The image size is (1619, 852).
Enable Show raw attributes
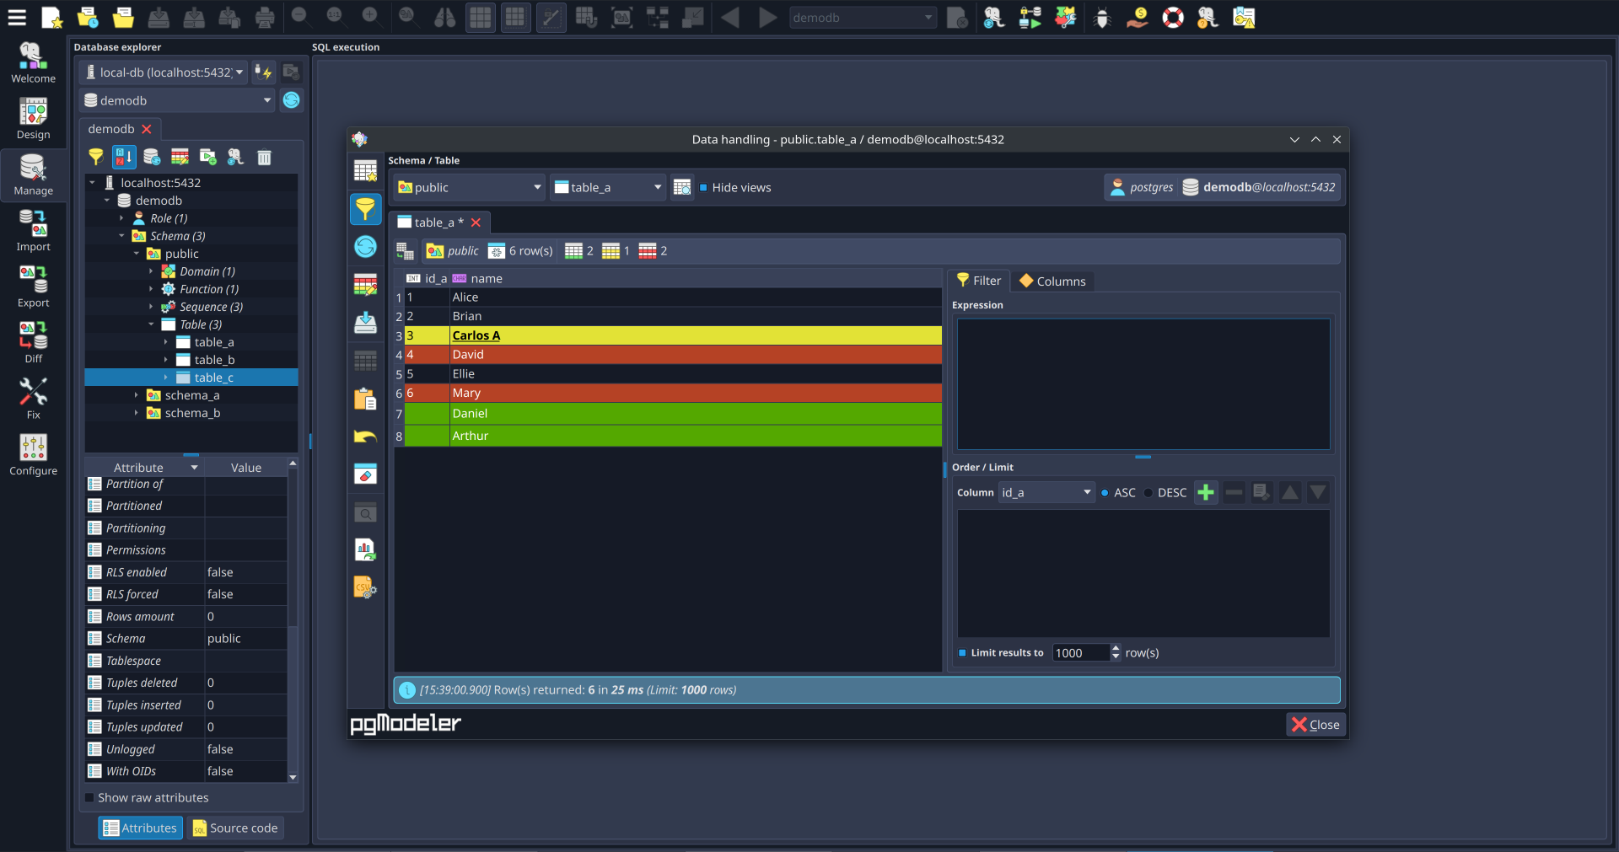point(89,797)
